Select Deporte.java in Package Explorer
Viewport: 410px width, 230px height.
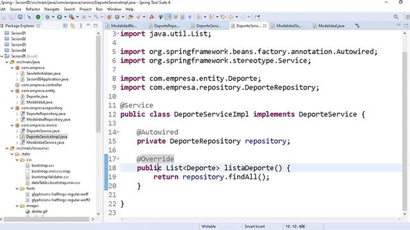coord(37,96)
